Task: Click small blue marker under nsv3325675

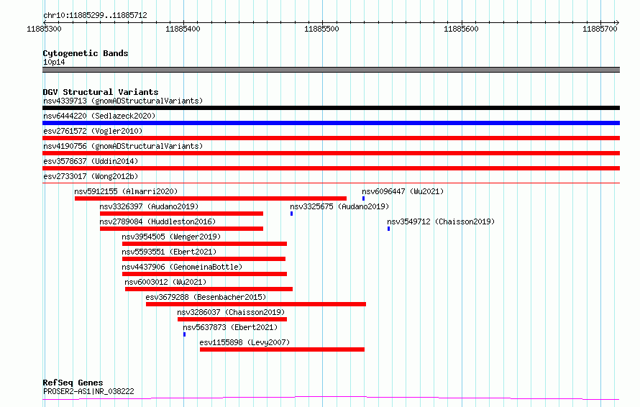Action: pyautogui.click(x=291, y=214)
